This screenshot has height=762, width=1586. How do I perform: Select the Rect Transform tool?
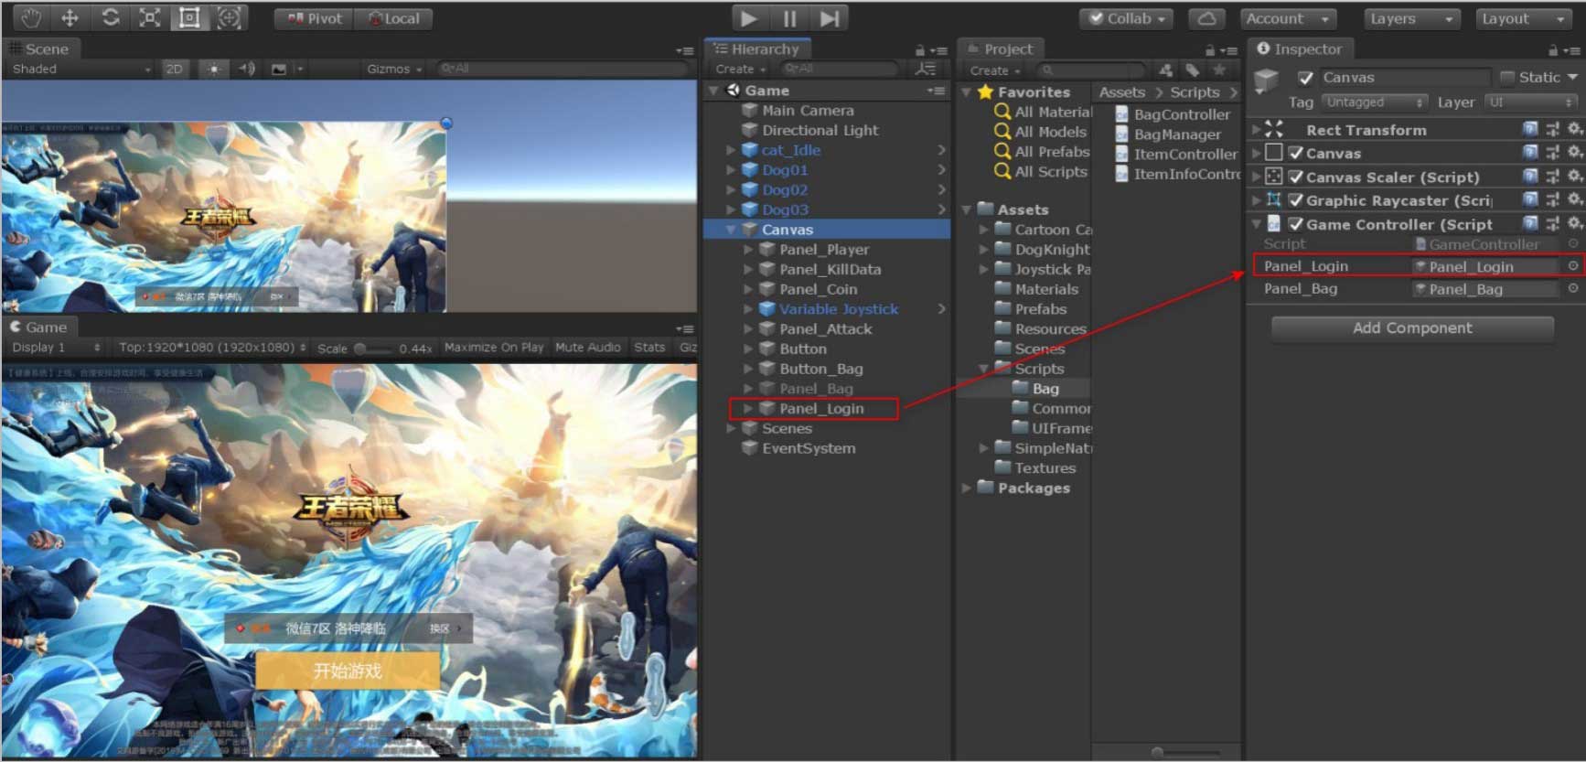click(x=189, y=17)
